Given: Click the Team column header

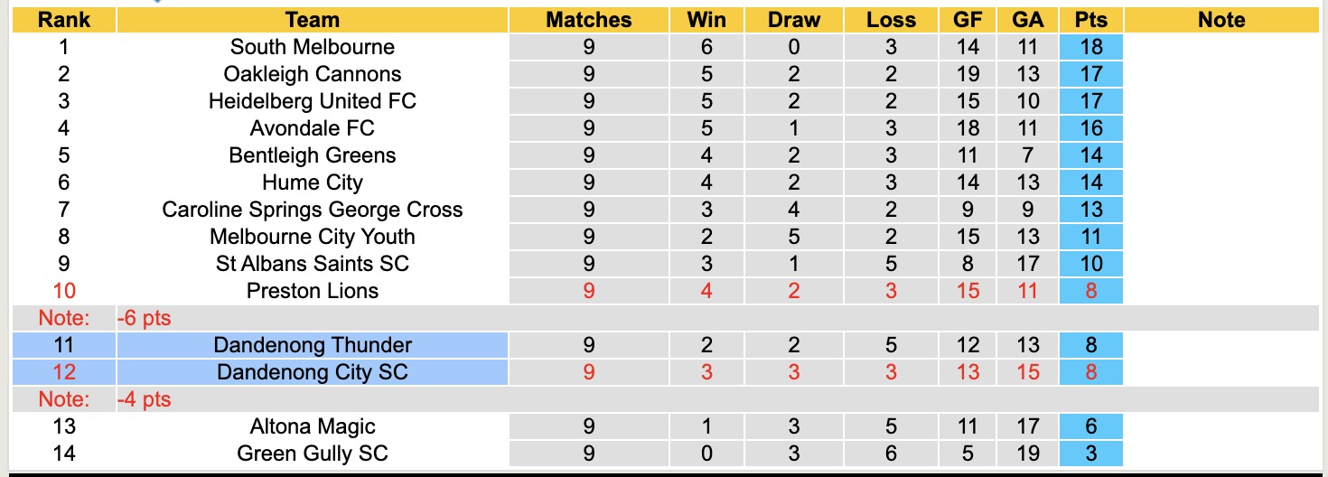Looking at the screenshot, I should [x=312, y=20].
